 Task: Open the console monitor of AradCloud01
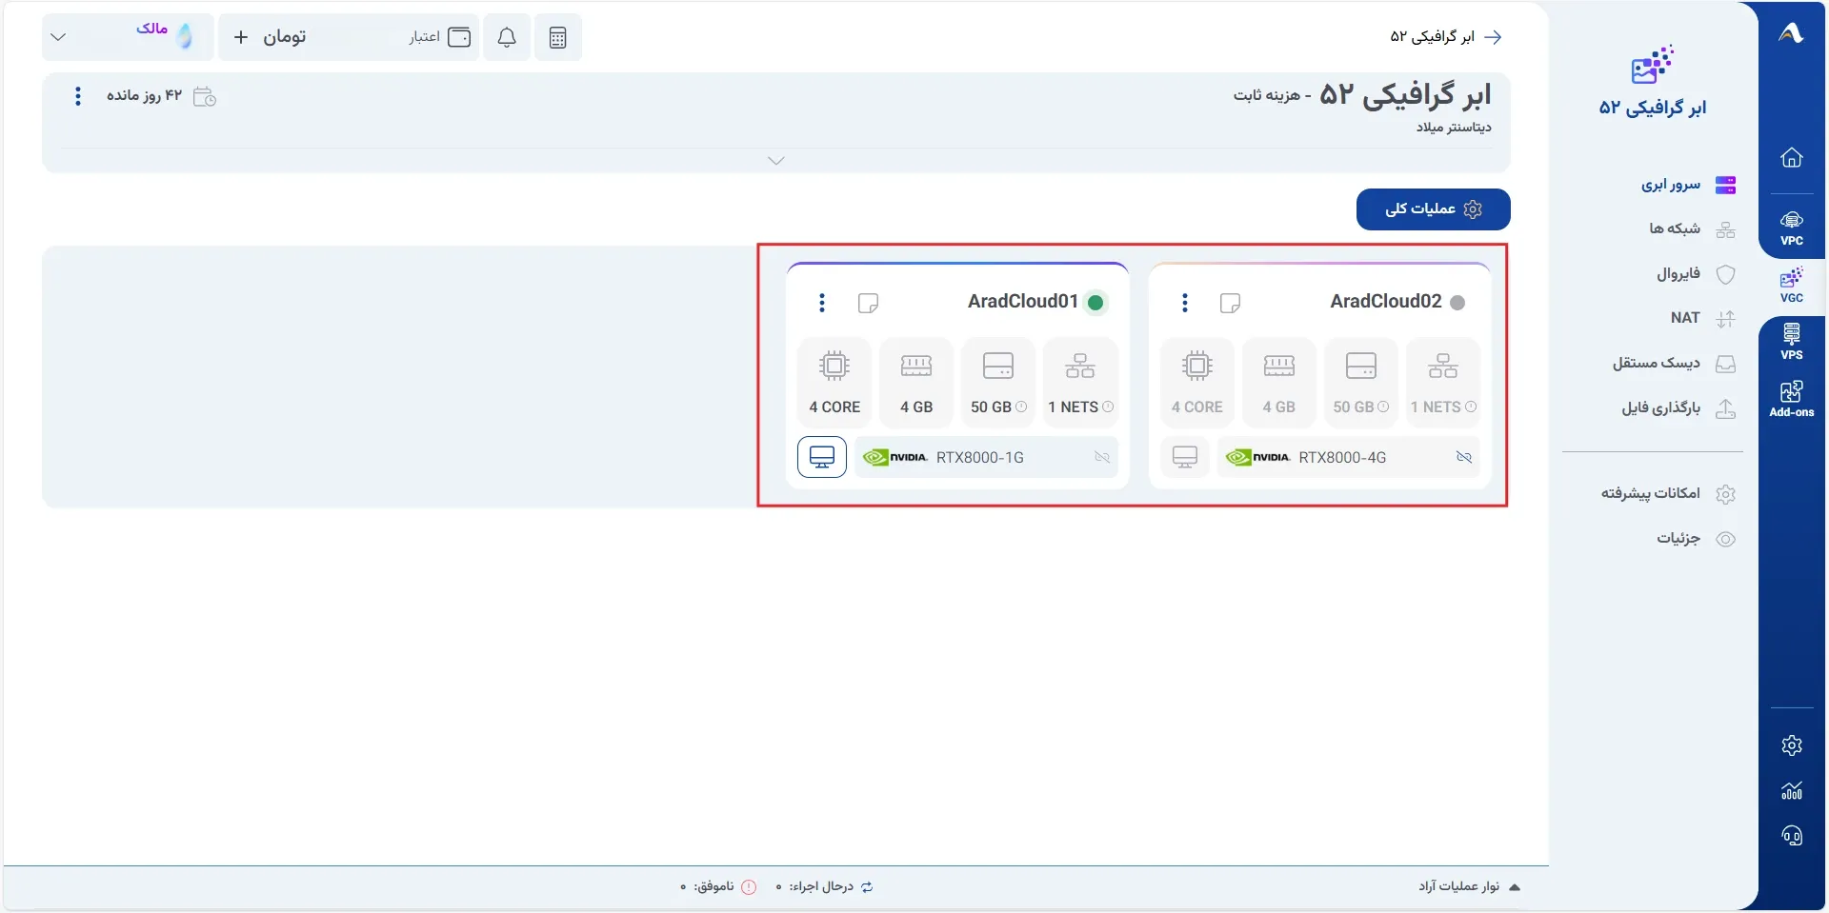tap(822, 457)
